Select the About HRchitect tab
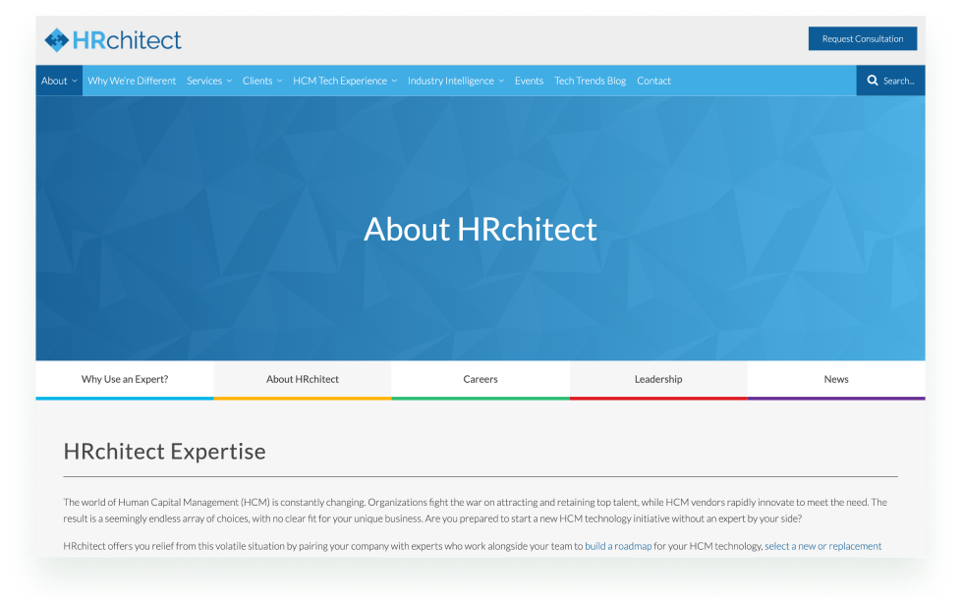This screenshot has width=962, height=598. click(x=302, y=379)
